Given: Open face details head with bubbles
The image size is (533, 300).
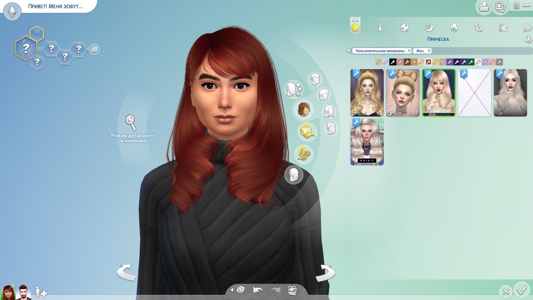Looking at the screenshot, I should (x=293, y=89).
